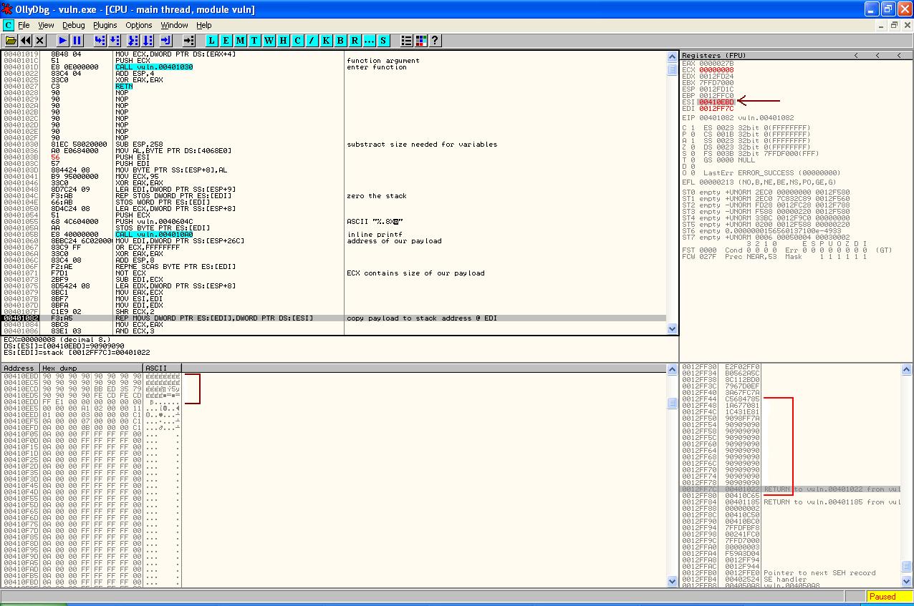Pause execution with the pause icon

[x=77, y=41]
